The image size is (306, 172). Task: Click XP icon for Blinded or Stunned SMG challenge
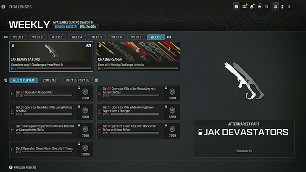pyautogui.click(x=85, y=129)
